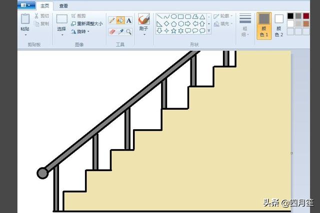Pick the dark red color swatch
320x213 pixels.
[x=306, y=16]
